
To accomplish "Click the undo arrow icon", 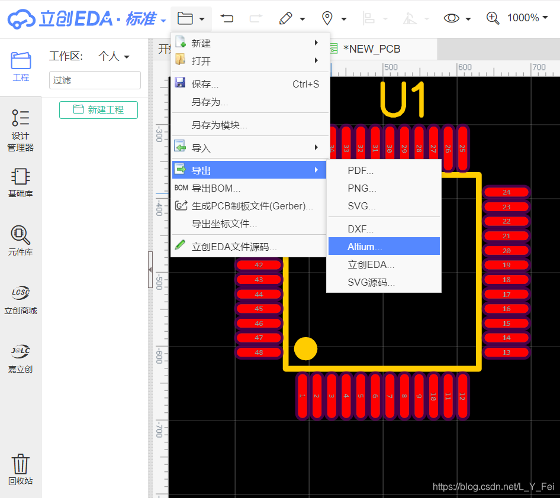I will pos(227,18).
